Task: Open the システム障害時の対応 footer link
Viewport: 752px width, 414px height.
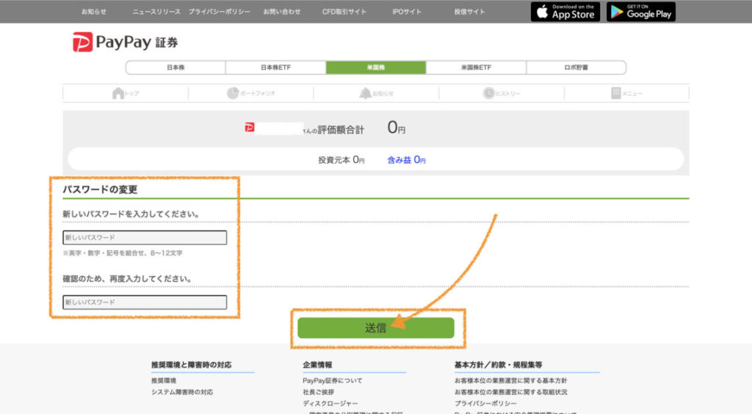Action: [x=182, y=392]
